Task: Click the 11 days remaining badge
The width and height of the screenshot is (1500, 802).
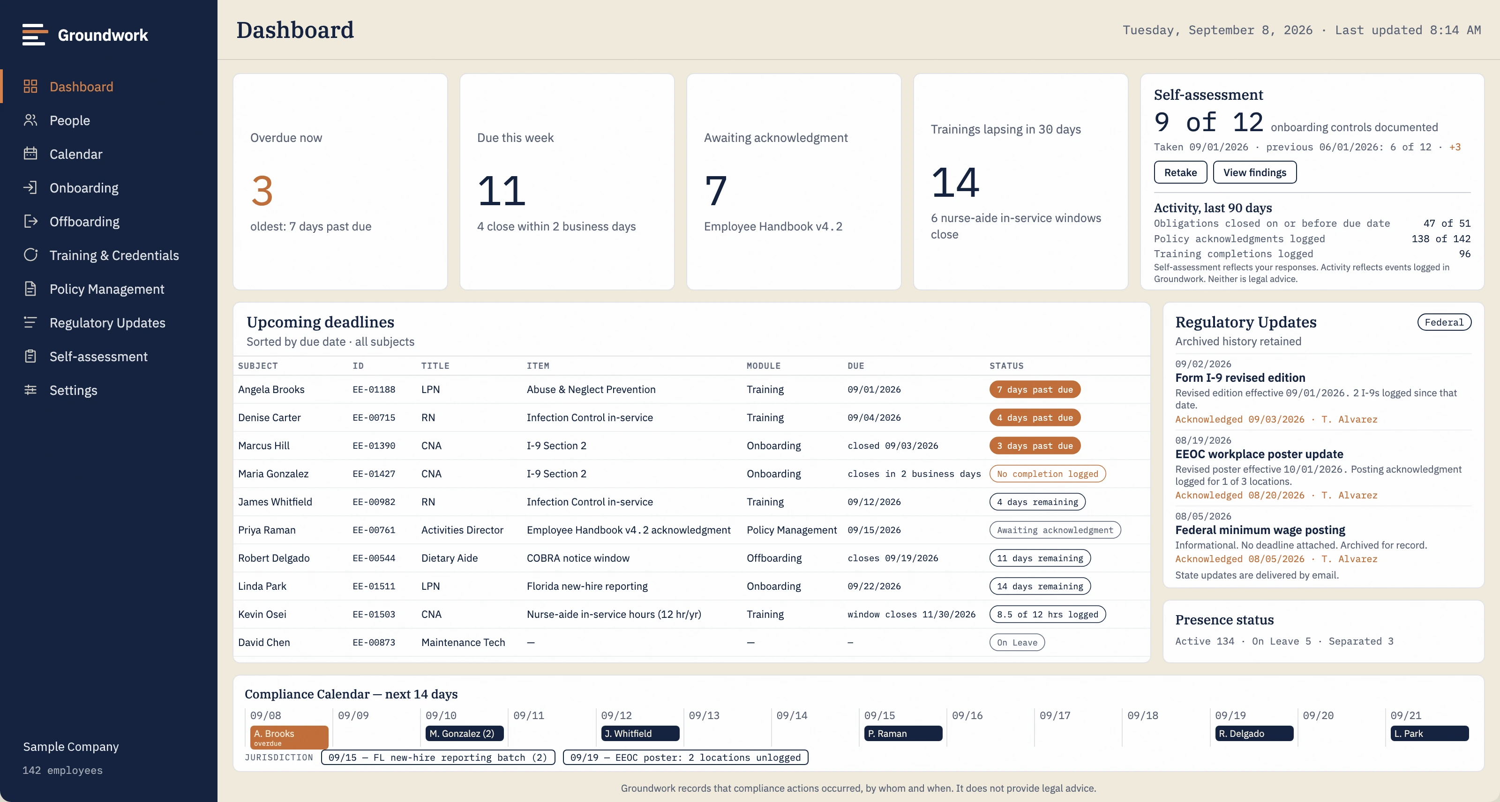Action: [x=1040, y=558]
